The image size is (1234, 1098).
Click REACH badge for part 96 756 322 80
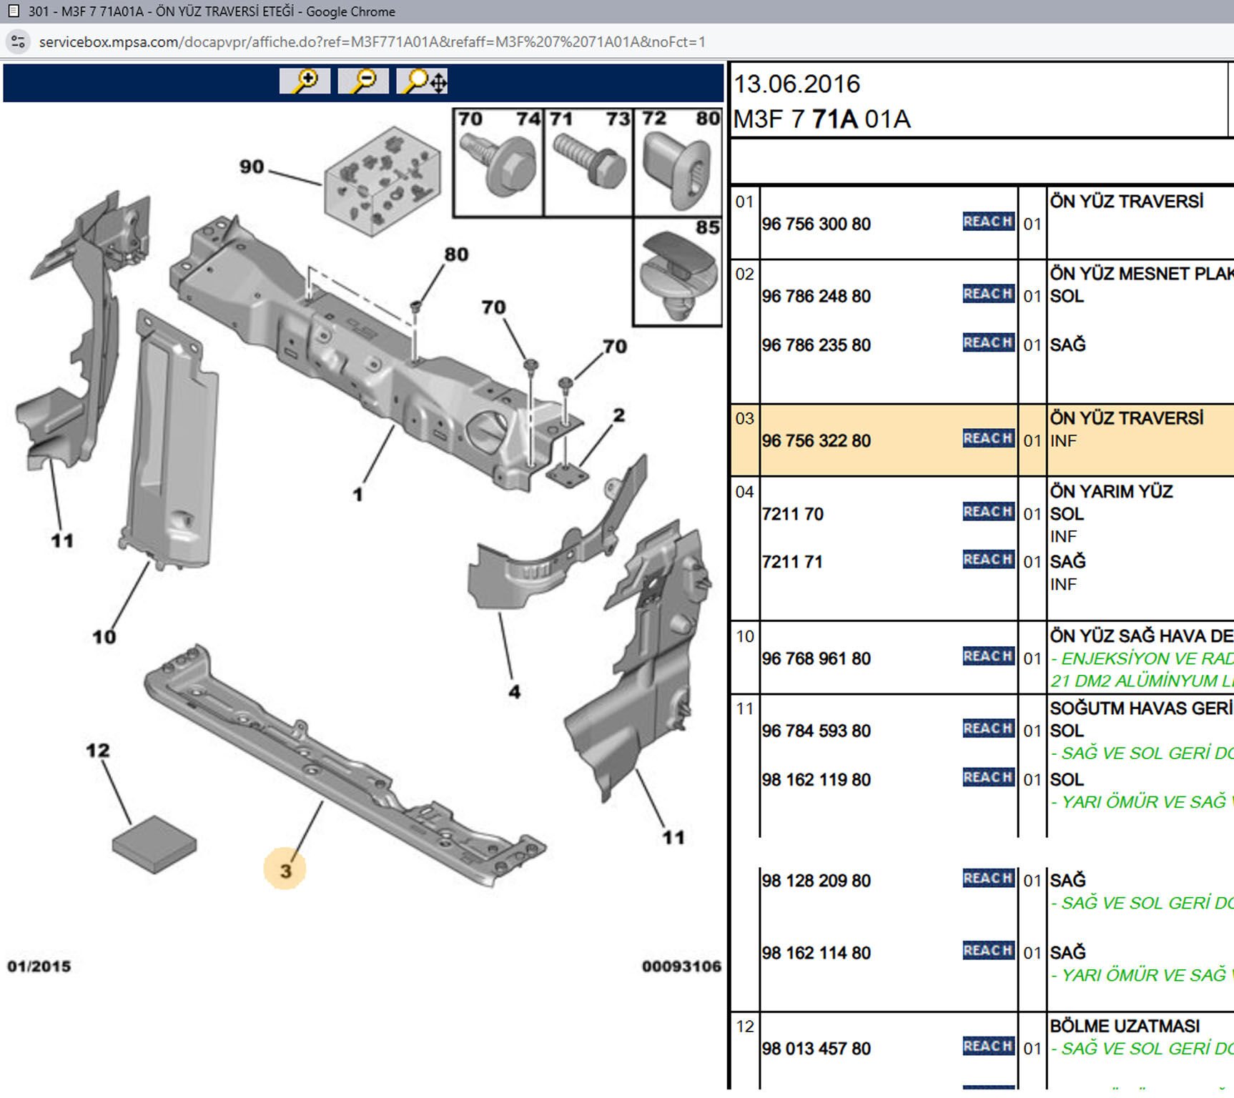[x=987, y=438]
